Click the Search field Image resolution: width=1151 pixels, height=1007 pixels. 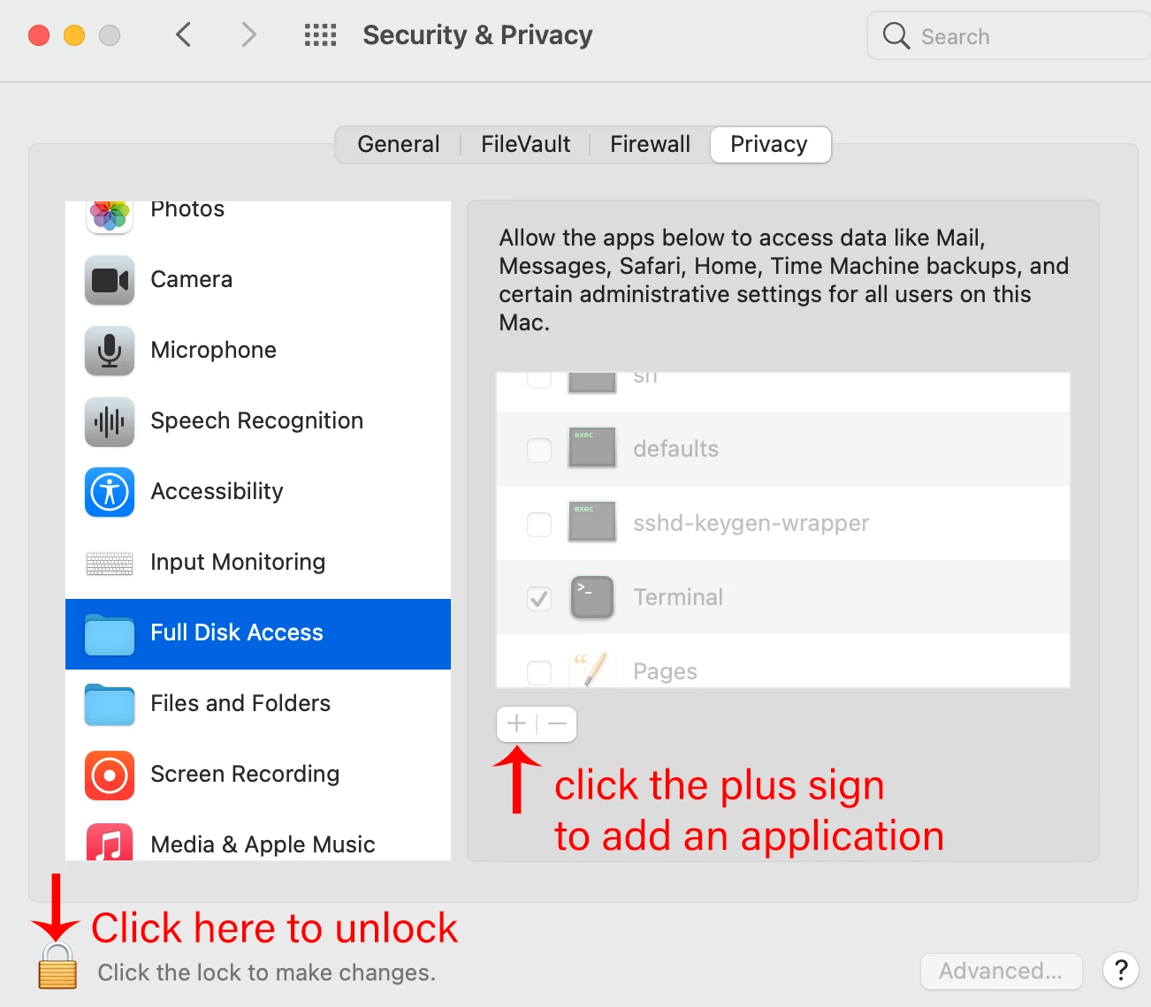[1009, 36]
